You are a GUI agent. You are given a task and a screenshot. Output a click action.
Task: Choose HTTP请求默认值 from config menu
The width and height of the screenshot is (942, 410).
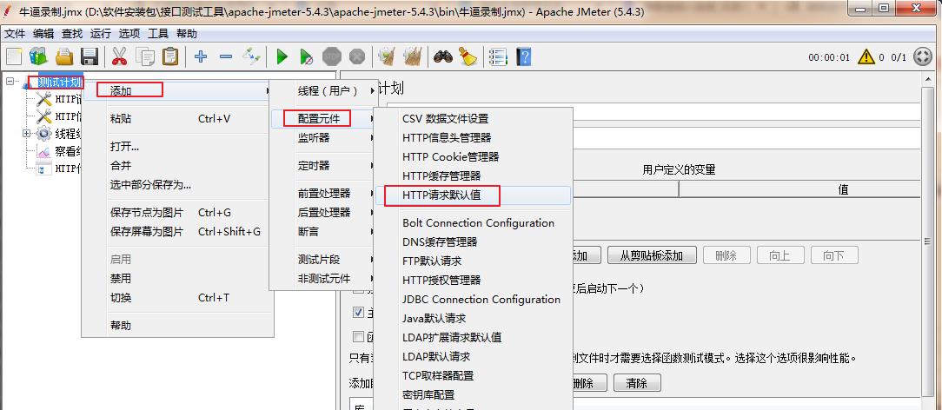pos(474,195)
